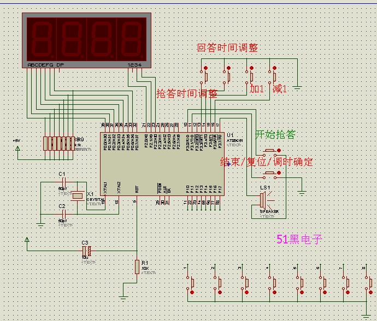
Task: Click the 结束/复位 reset push button
Action: pos(270,175)
